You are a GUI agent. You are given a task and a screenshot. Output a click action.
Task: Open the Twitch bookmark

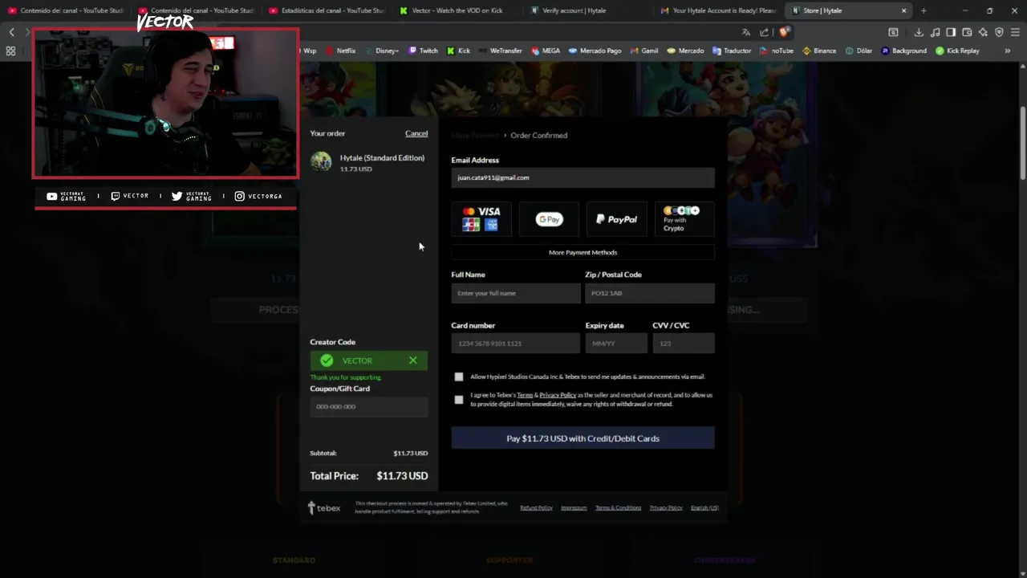pos(424,51)
